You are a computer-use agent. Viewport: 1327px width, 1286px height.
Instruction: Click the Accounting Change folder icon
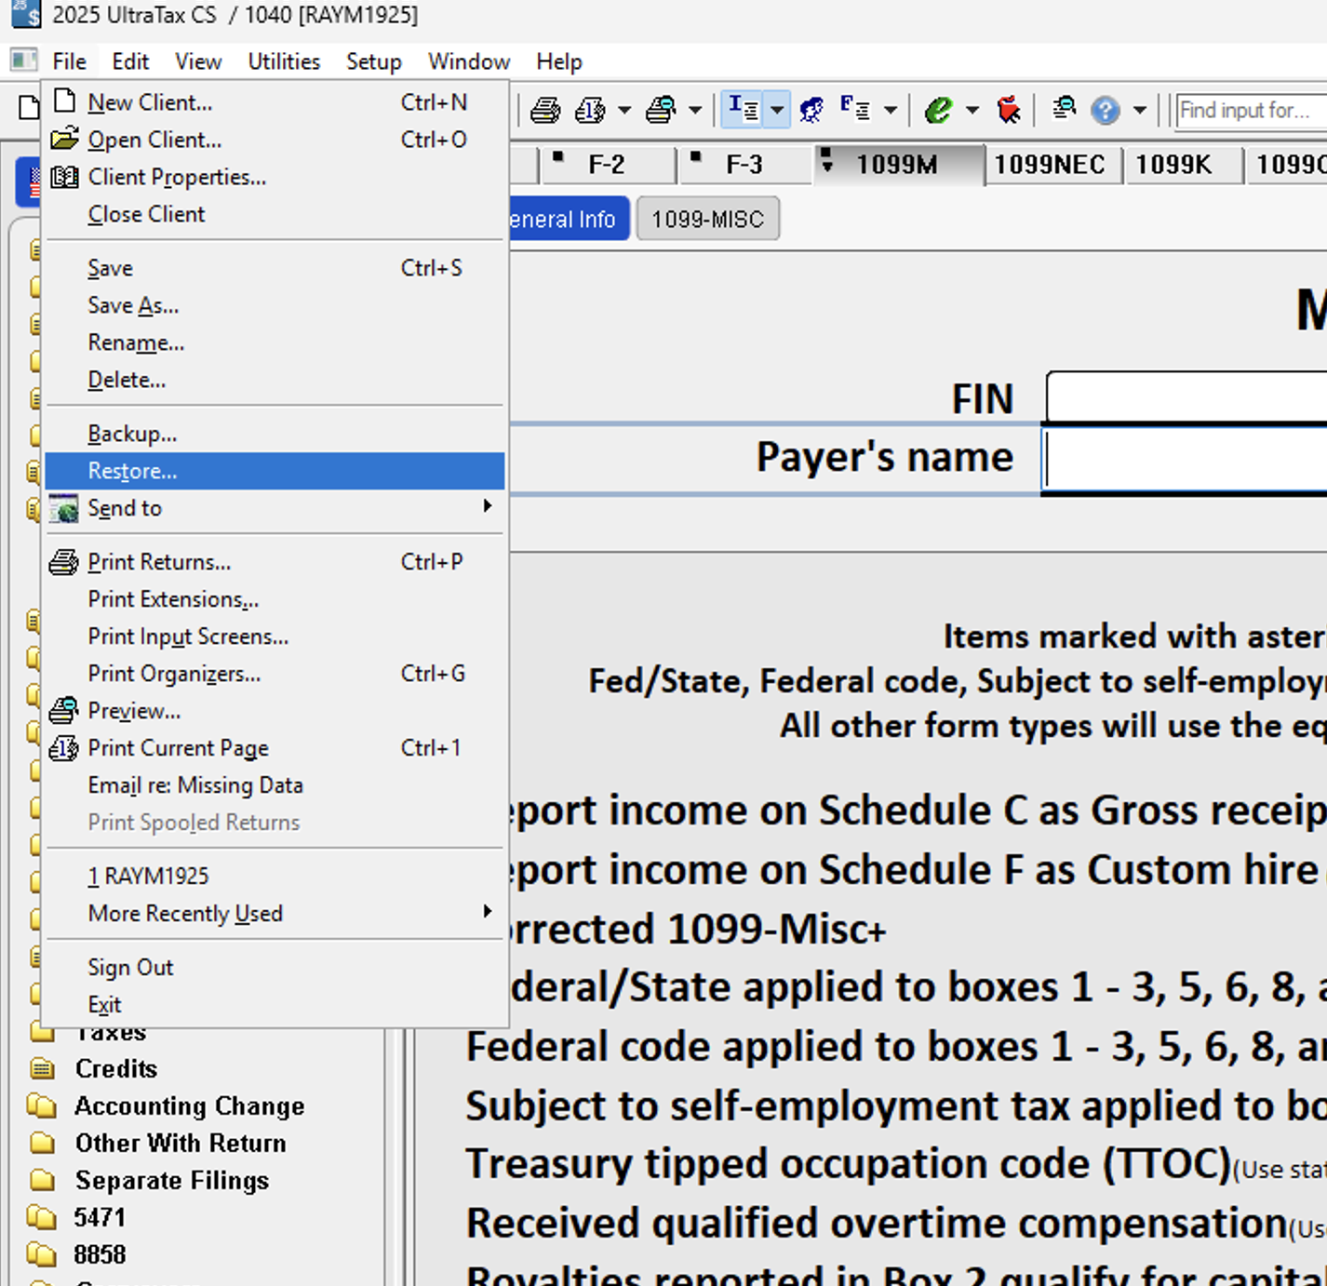coord(42,1105)
